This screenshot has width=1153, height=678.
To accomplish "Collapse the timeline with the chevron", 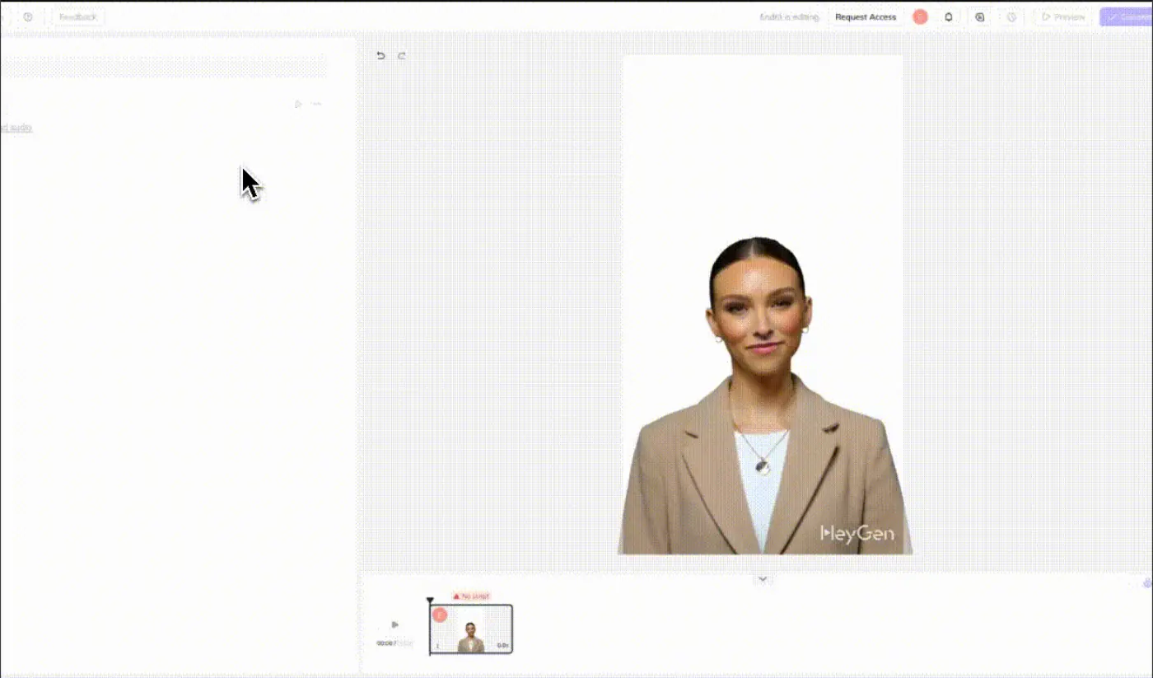I will [763, 579].
